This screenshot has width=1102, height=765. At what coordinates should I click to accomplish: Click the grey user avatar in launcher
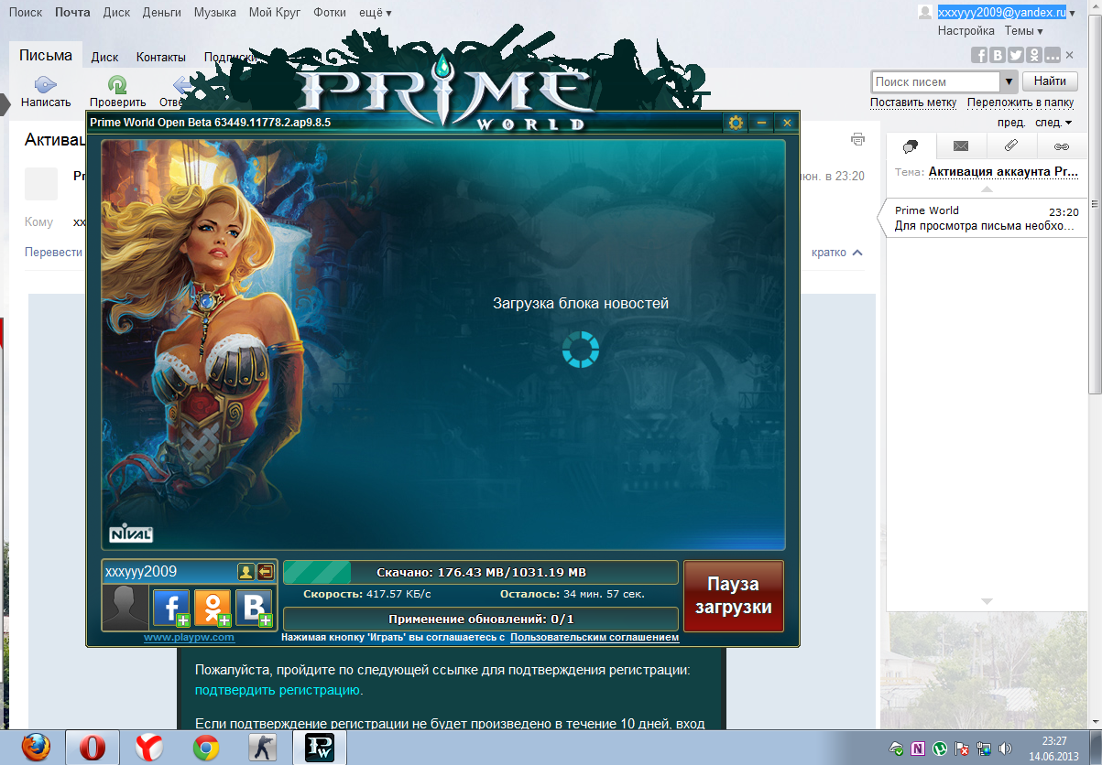point(125,609)
